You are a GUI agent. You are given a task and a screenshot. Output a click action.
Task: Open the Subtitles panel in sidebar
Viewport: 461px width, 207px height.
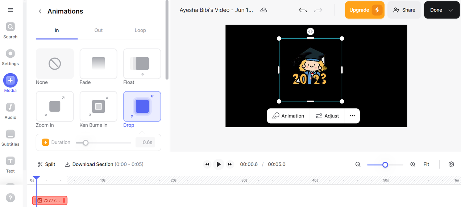[x=10, y=138]
